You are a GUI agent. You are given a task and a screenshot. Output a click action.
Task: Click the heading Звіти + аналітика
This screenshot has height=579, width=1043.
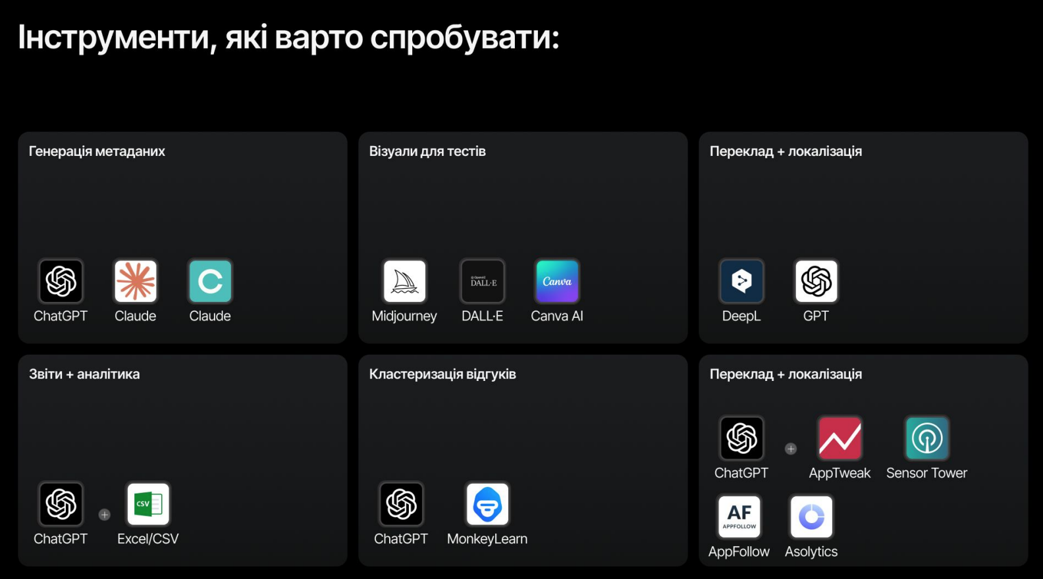pos(84,374)
